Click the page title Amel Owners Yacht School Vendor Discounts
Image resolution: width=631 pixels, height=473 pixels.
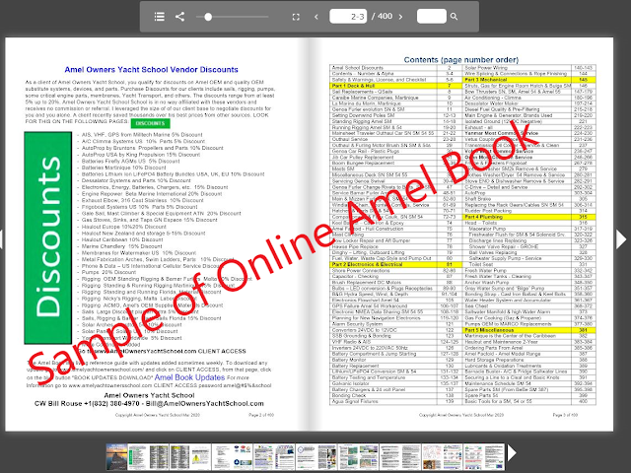click(x=151, y=70)
